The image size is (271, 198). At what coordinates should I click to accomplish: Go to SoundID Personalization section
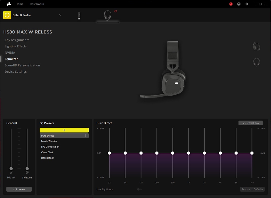(22, 65)
